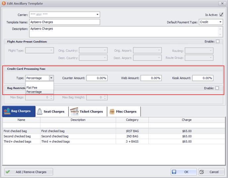The height and width of the screenshot is (178, 228).
Task: Click the $65.00 charge for Third+ checked bags
Action: pyautogui.click(x=187, y=142)
